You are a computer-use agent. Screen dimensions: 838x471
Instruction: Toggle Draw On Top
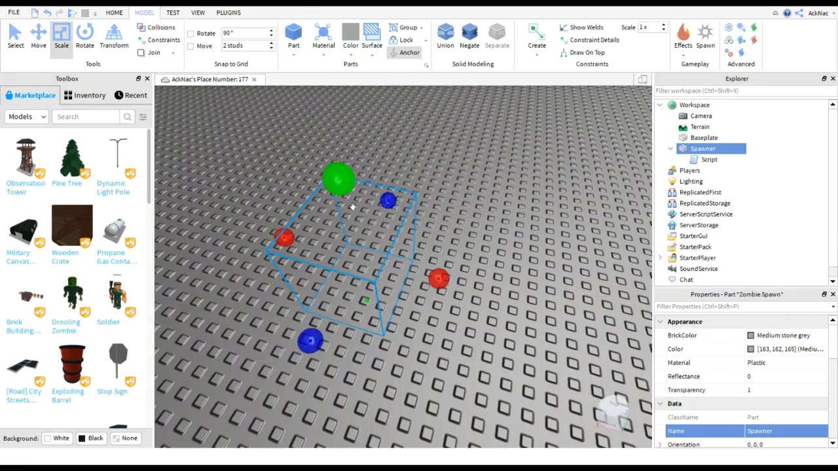tap(582, 52)
